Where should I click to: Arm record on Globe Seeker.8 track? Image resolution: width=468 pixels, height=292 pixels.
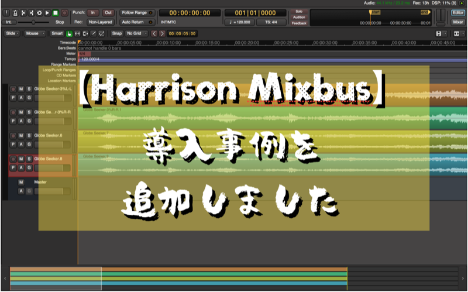tap(13, 159)
